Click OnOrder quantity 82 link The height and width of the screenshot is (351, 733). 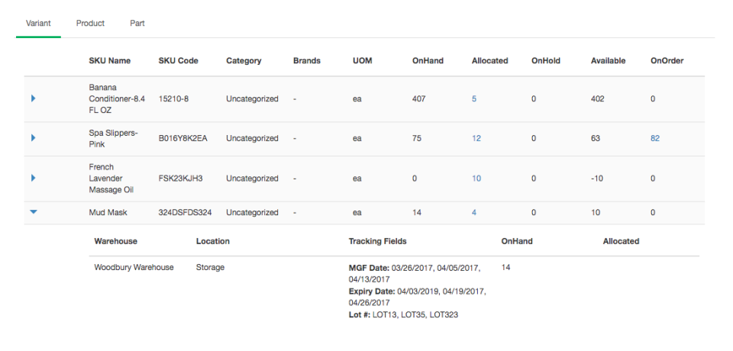[655, 138]
